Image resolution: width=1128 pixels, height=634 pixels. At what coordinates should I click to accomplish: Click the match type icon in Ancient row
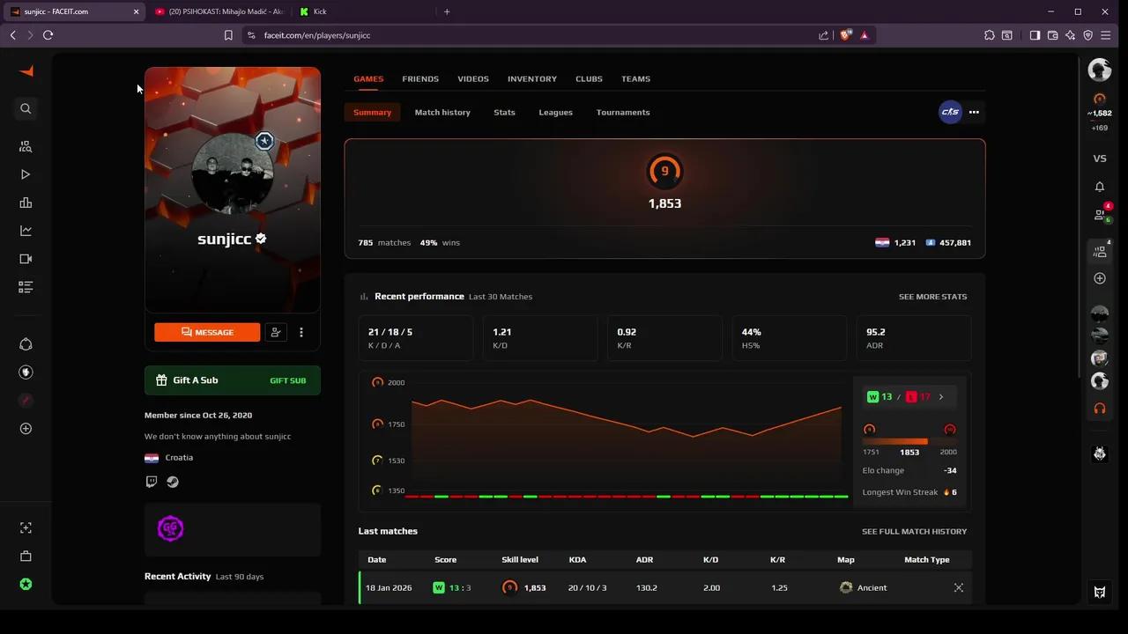tap(959, 587)
